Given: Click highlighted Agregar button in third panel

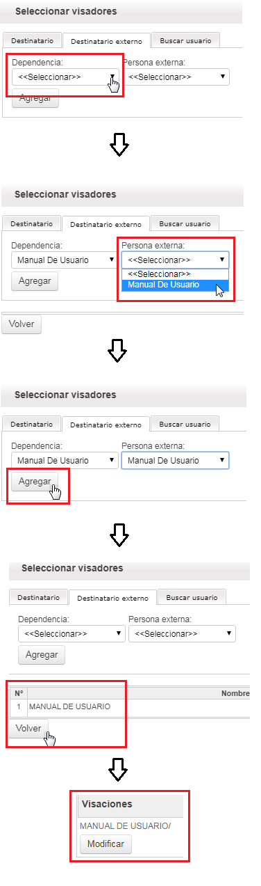Looking at the screenshot, I should coord(35,481).
